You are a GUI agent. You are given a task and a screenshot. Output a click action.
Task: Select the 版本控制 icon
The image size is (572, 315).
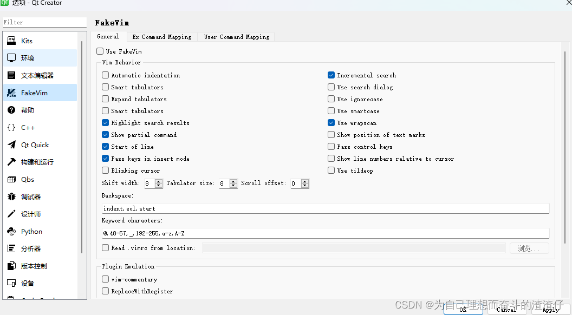click(12, 266)
